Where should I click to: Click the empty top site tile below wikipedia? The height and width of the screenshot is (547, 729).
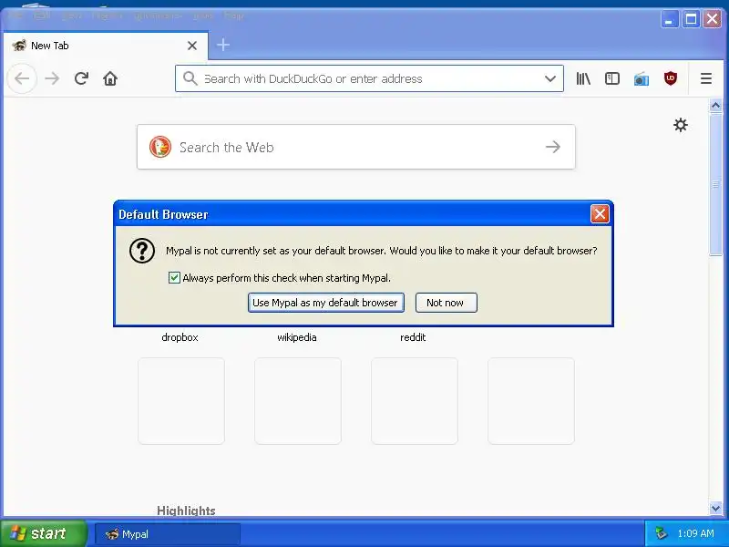(298, 401)
